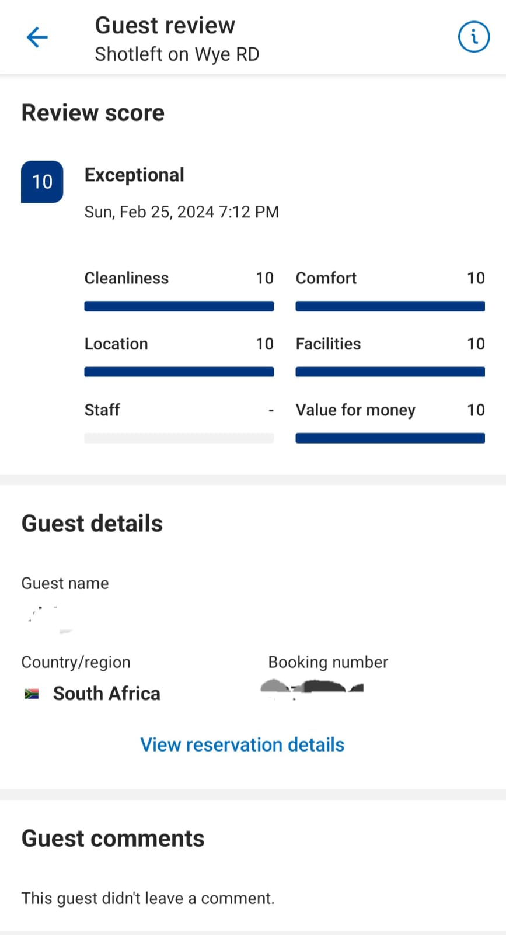Tap the redacted guest name
Screen dimensions: 506x935
50,619
